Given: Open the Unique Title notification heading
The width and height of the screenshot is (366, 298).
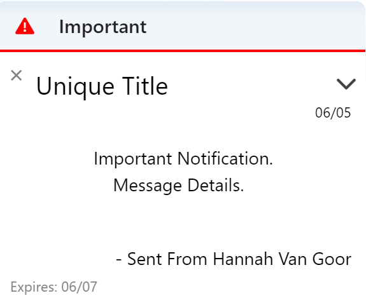Looking at the screenshot, I should pyautogui.click(x=102, y=86).
